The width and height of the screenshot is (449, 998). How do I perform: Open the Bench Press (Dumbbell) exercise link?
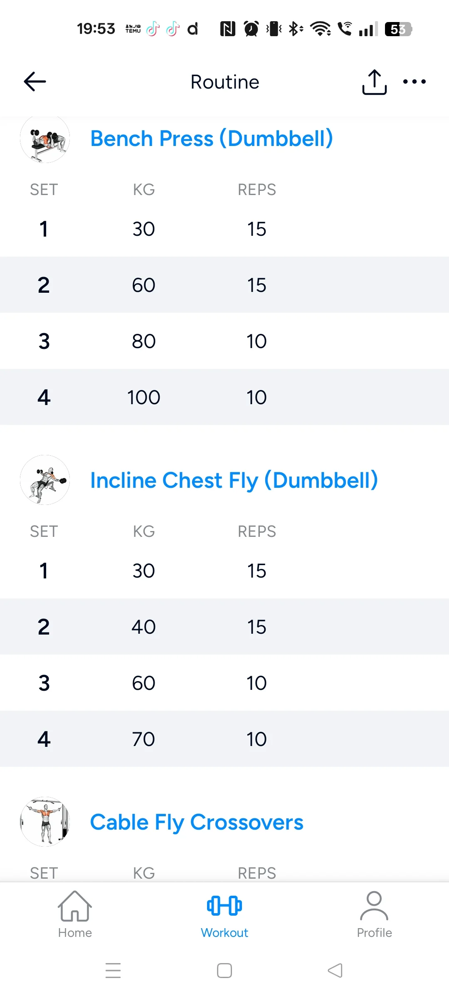coord(212,138)
